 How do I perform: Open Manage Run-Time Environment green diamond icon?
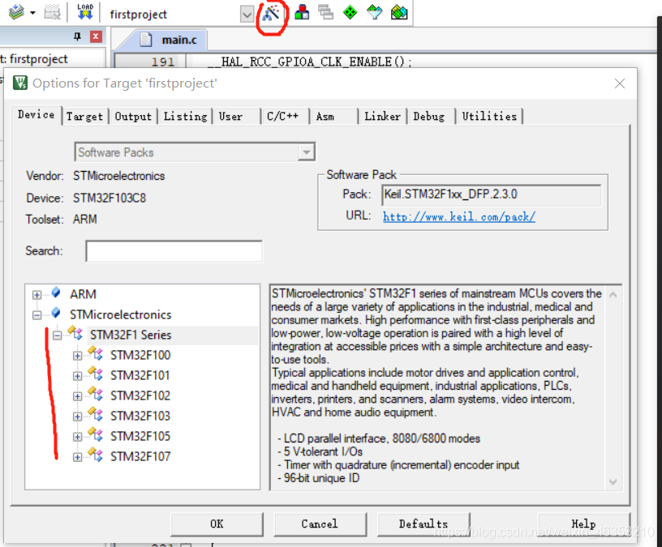coord(350,13)
